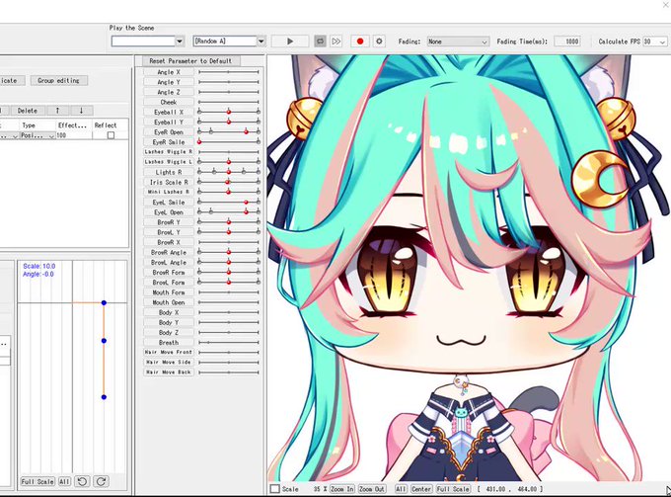
Task: Select the Body Z parameter label
Action: pyautogui.click(x=169, y=332)
